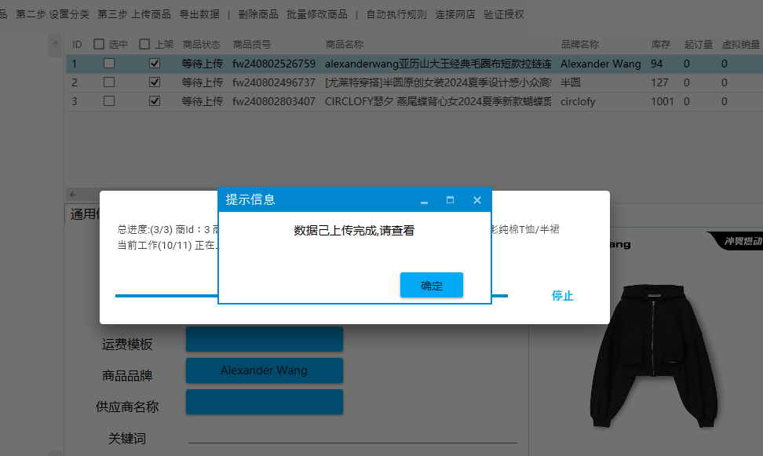This screenshot has height=456, width=763.
Task: Maximize the 提示信息 dialog
Action: click(x=450, y=200)
